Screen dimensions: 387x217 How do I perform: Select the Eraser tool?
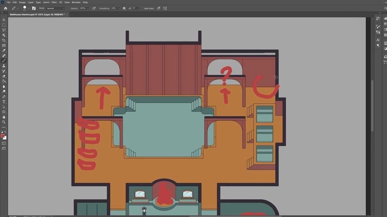[4, 76]
